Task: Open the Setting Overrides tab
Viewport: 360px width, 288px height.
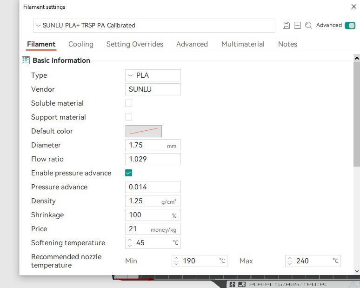Action: (x=134, y=44)
